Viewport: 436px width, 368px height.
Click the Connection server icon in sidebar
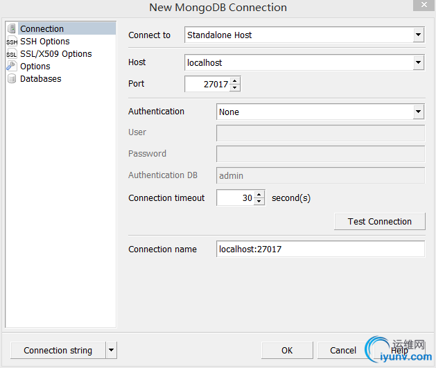[12, 28]
